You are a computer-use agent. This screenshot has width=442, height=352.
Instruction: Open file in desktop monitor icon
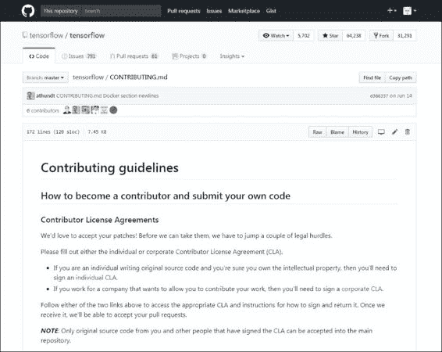[x=381, y=132]
